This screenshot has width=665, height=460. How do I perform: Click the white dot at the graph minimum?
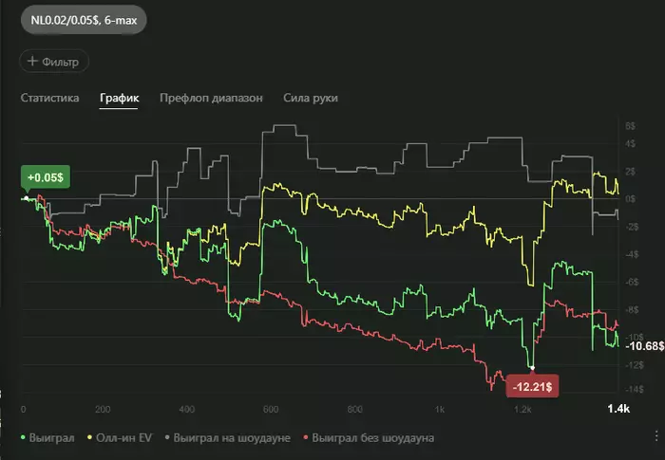(532, 368)
